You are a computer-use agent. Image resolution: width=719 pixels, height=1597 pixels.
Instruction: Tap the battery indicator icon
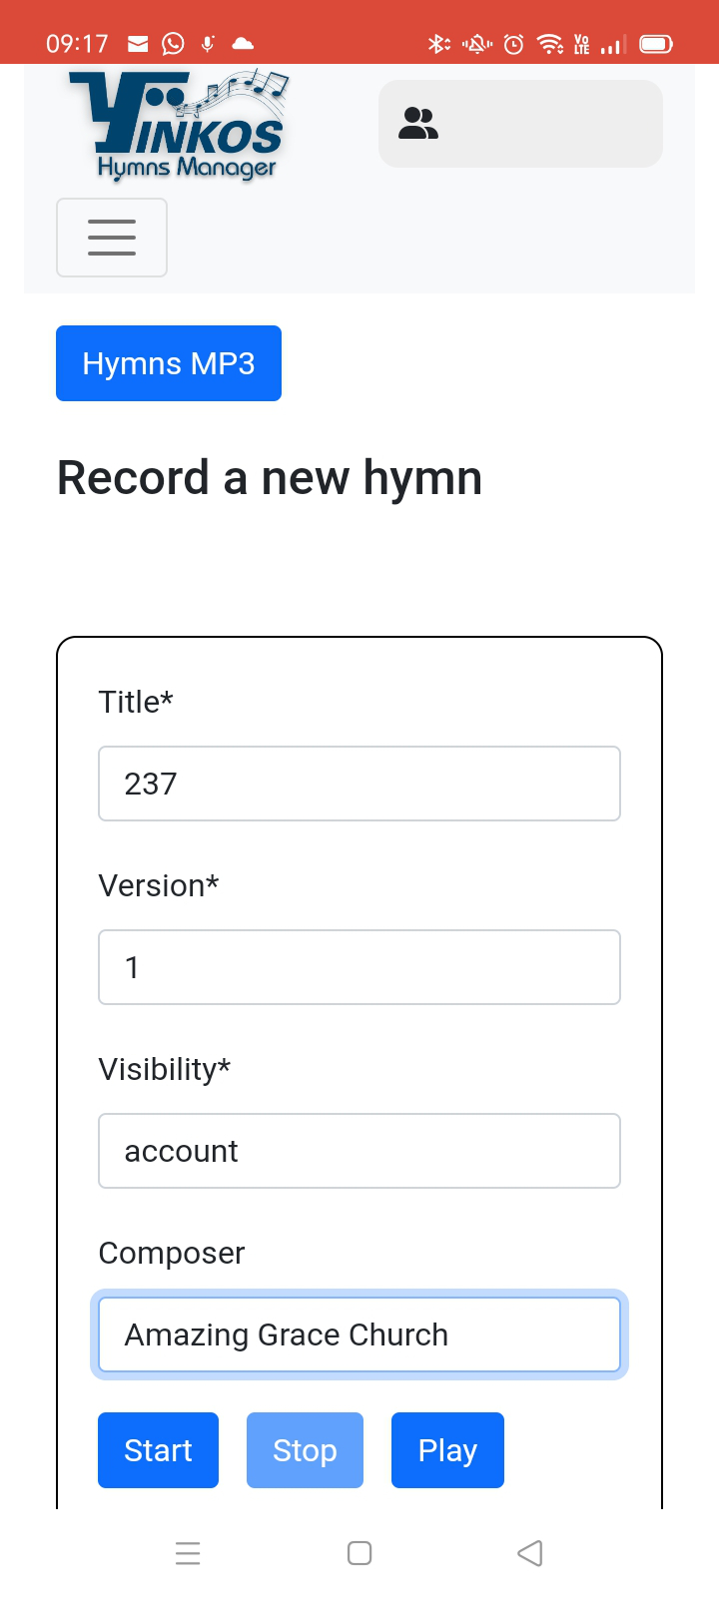coord(656,44)
